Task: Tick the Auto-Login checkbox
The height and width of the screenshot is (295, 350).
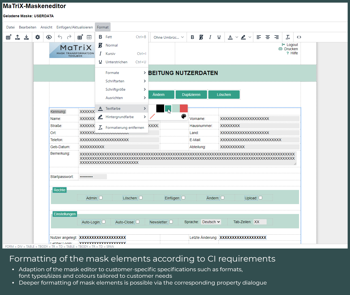Action: coord(104,222)
